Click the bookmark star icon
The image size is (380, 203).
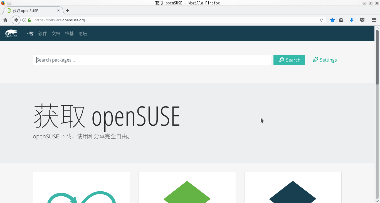pyautogui.click(x=332, y=20)
